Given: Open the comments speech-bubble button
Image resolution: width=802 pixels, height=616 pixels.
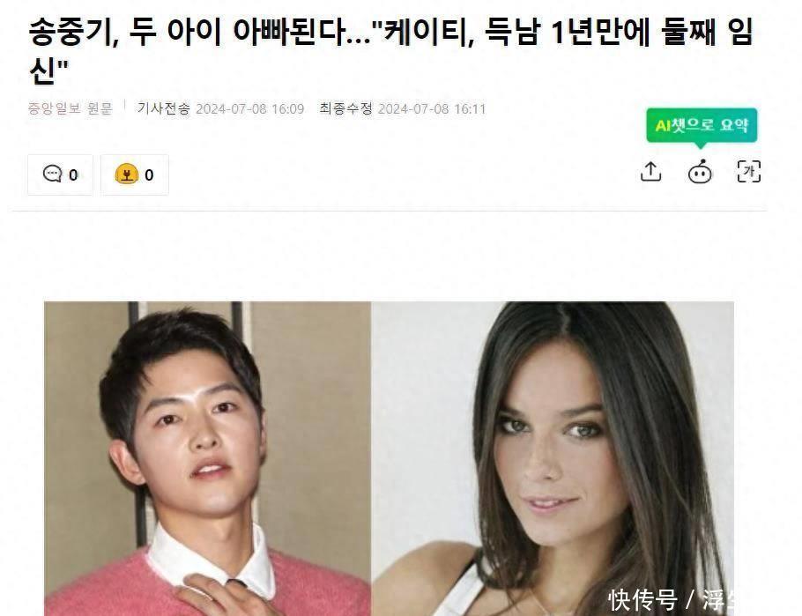Looking at the screenshot, I should coord(60,174).
